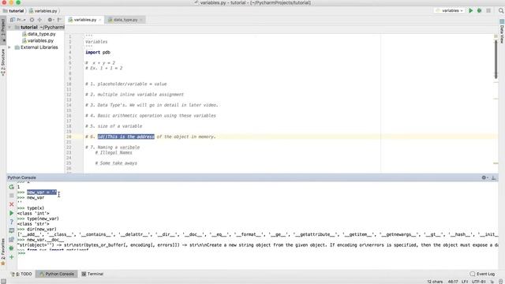Open the Project view selector dropdown
Viewport: 505px width, 284px height.
[x=18, y=20]
